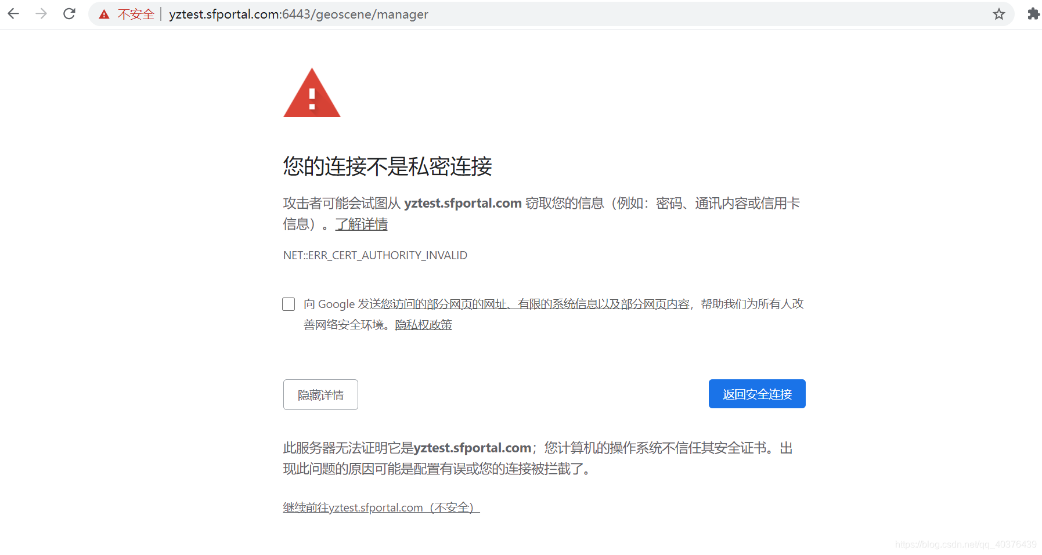
Task: Click the blue 返回安全连接 button
Action: pyautogui.click(x=757, y=394)
